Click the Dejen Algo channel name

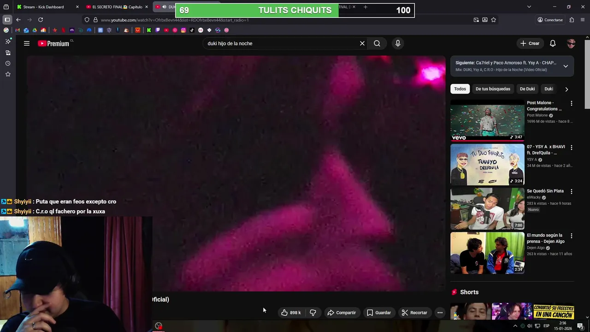(x=536, y=248)
